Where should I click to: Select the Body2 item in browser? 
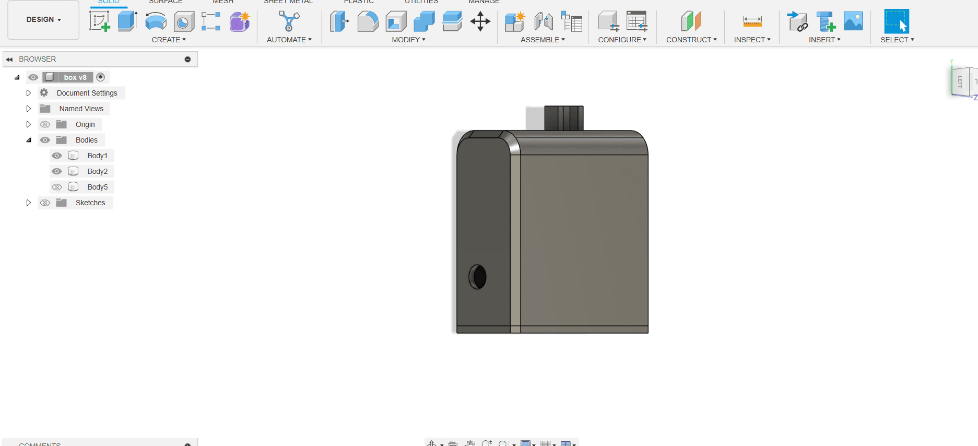click(x=97, y=171)
